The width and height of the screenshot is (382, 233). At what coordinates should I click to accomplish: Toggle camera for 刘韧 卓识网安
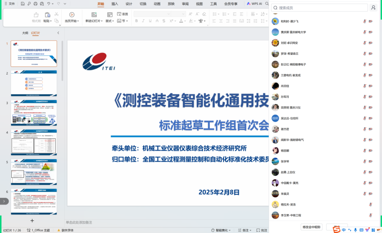[x=370, y=43]
